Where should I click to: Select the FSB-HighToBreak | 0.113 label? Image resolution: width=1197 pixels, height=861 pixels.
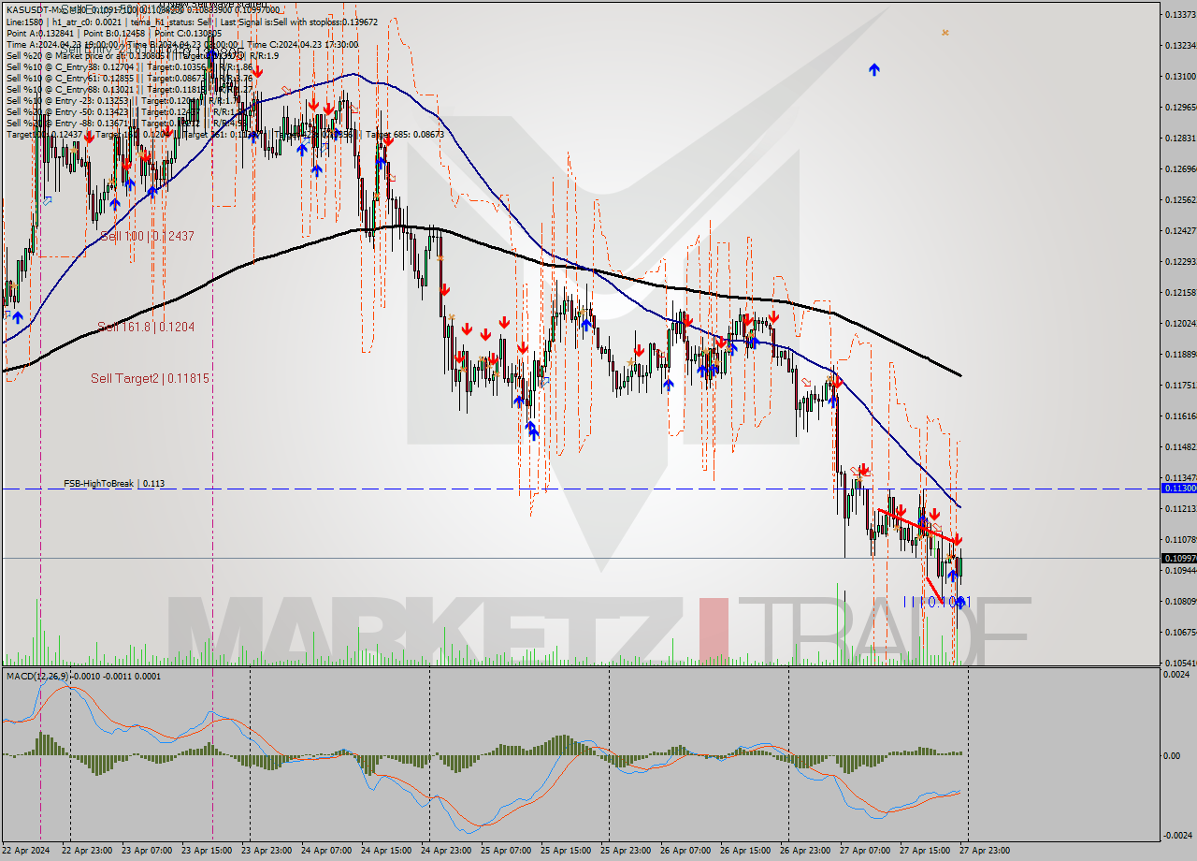click(114, 484)
